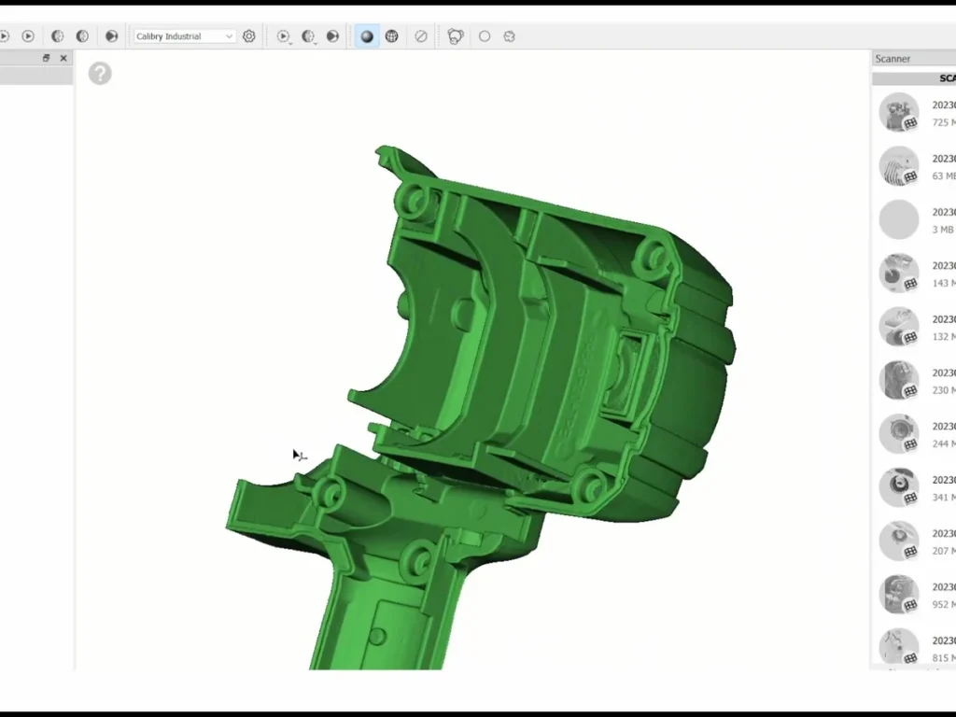Click the last blob-shaped icon in the toolbar
This screenshot has width=956, height=717.
point(510,36)
